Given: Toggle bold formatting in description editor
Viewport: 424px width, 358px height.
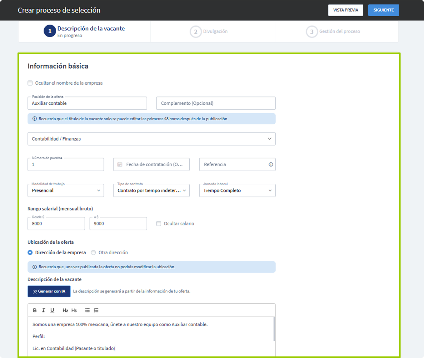Looking at the screenshot, I should point(35,310).
